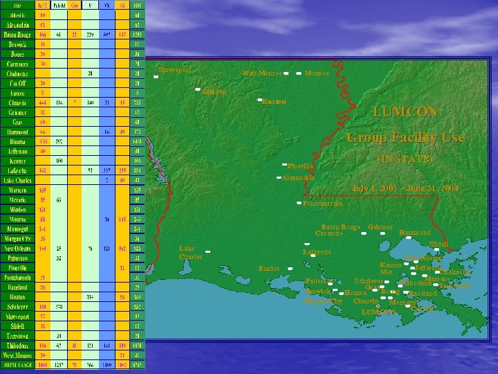Click the Raceland label on the map
This screenshot has height=374, width=498.
pyautogui.click(x=423, y=293)
